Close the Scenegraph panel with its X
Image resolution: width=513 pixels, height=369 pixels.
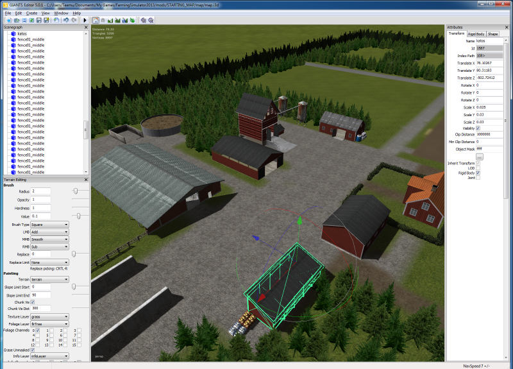86,28
